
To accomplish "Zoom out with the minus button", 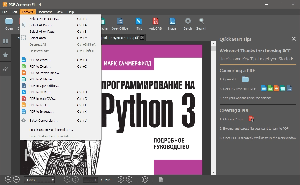I will coord(16,180).
